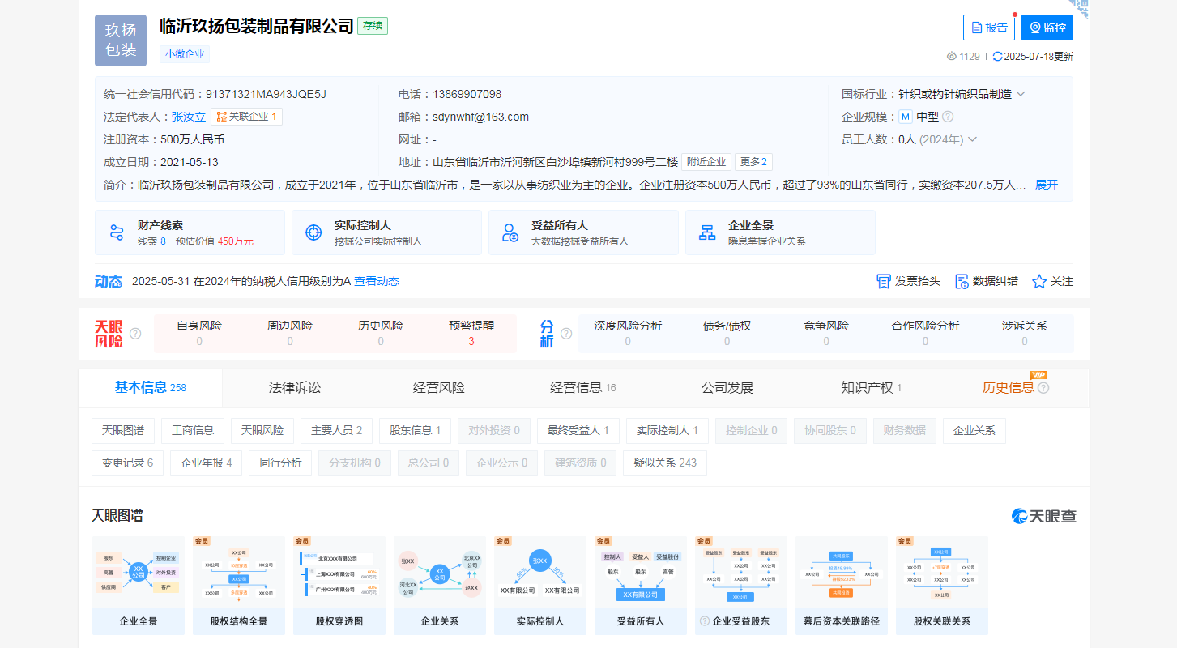Expand the 国标行业 dropdown arrow
This screenshot has height=648, width=1177.
(x=1021, y=94)
